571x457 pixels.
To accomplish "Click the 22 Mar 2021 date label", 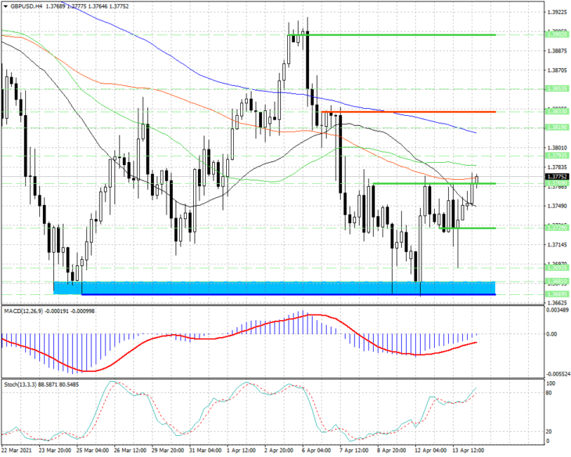I will click(x=17, y=451).
